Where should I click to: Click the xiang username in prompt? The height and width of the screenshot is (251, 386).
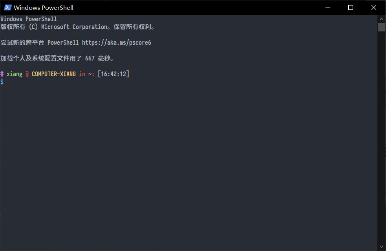coord(15,74)
